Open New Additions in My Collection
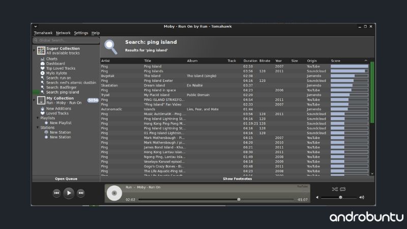 pyautogui.click(x=59, y=108)
